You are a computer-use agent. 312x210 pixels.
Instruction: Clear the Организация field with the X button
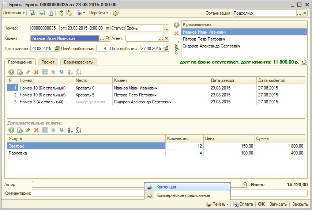(x=305, y=13)
